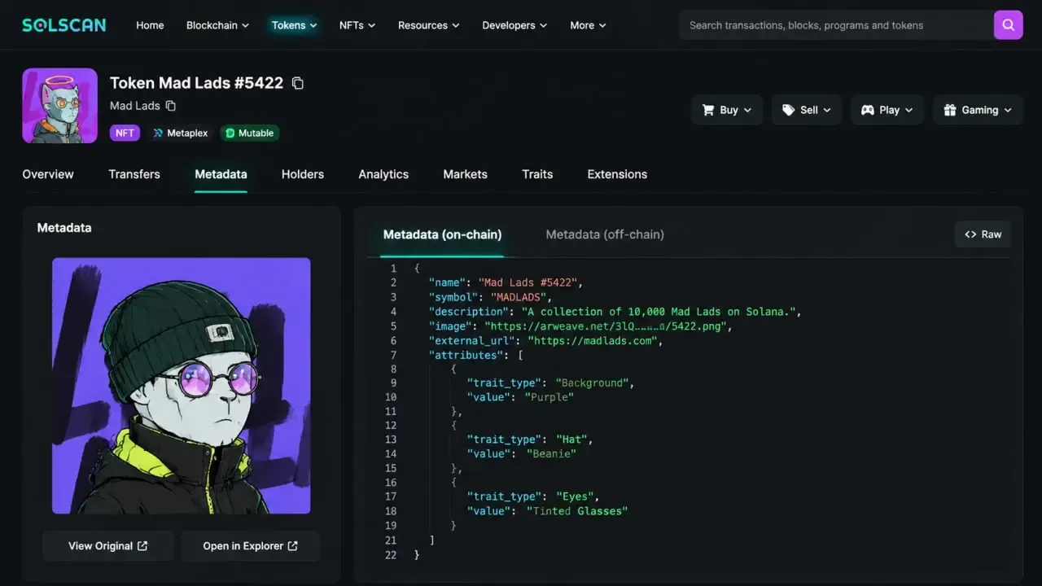Image resolution: width=1042 pixels, height=586 pixels.
Task: Click Open in Explorer button
Action: 251,546
